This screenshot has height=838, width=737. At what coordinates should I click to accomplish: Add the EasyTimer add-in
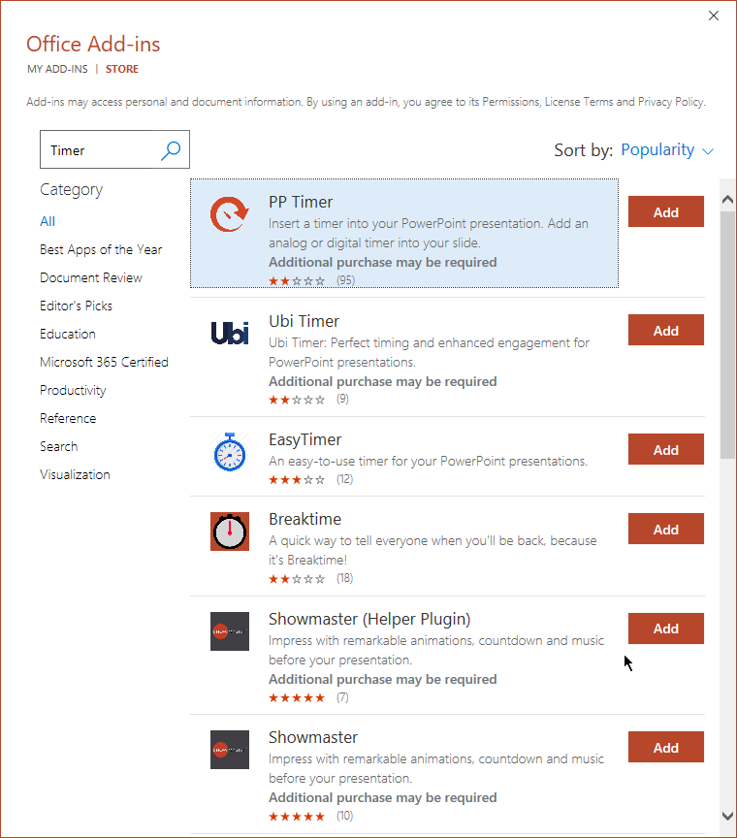[665, 450]
